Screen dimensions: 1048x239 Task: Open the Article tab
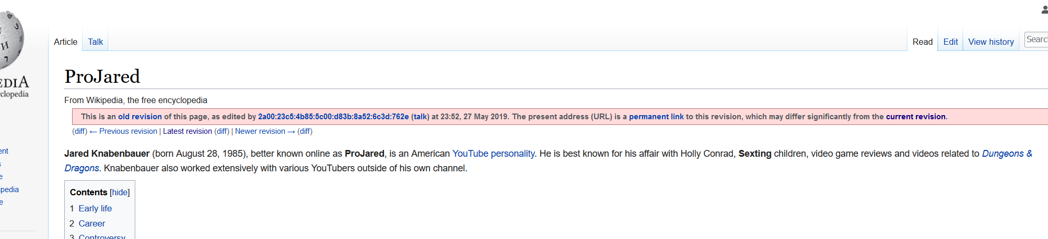[x=65, y=42]
